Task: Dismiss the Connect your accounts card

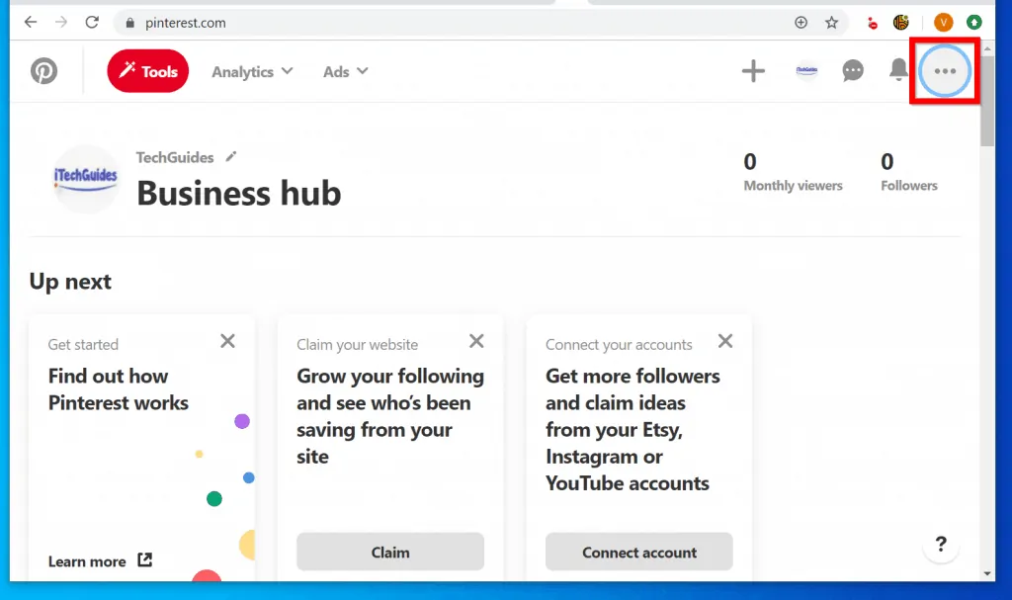Action: 725,341
